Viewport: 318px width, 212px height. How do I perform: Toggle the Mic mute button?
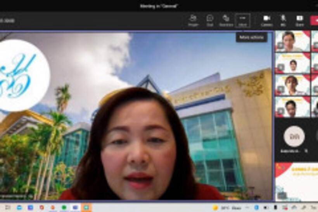point(283,21)
